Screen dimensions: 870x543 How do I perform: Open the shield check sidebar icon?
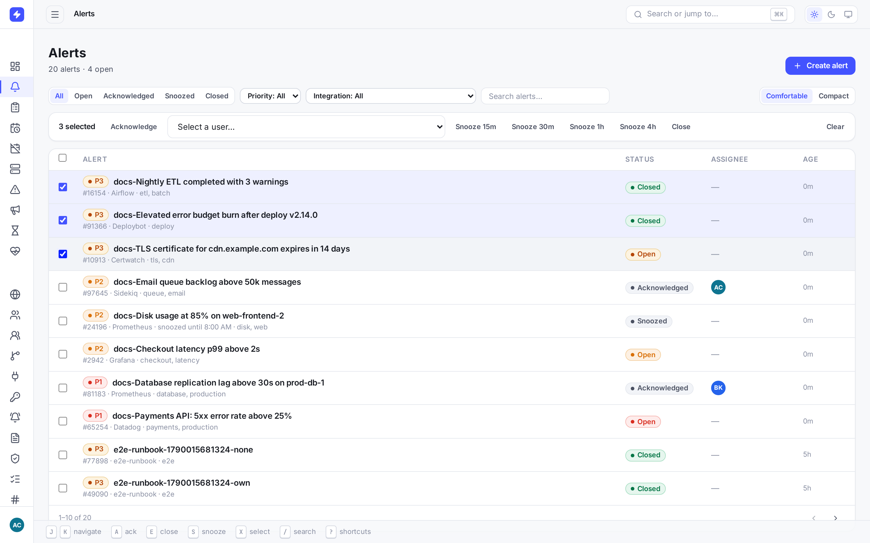tap(15, 458)
